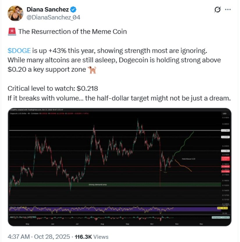Viewport: 240px width, 242px height.
Task: Open the Diana Sanchez display name link
Action: click(x=48, y=10)
